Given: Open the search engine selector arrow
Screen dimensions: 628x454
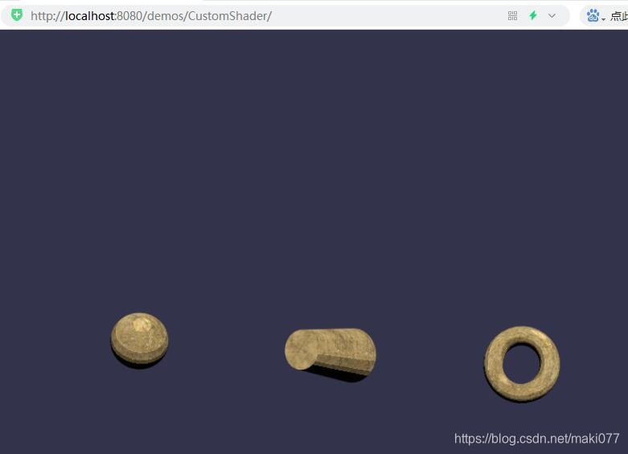Looking at the screenshot, I should (x=603, y=19).
